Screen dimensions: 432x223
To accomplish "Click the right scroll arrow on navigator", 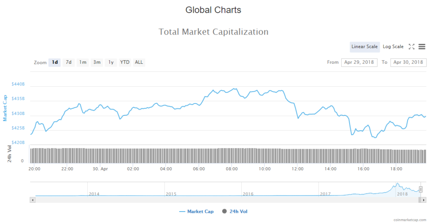I will pyautogui.click(x=424, y=199).
